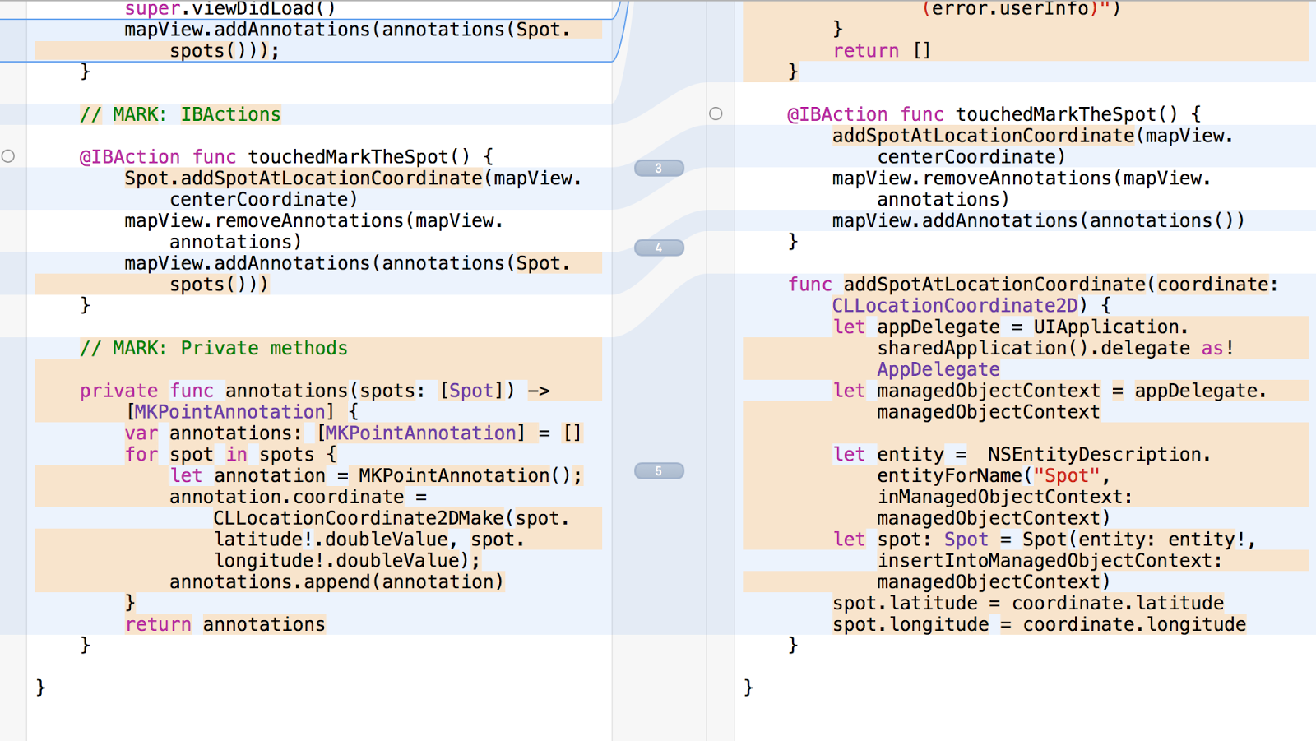
Task: Click the 'longitude!.doubleValue);' line
Action: (x=347, y=562)
